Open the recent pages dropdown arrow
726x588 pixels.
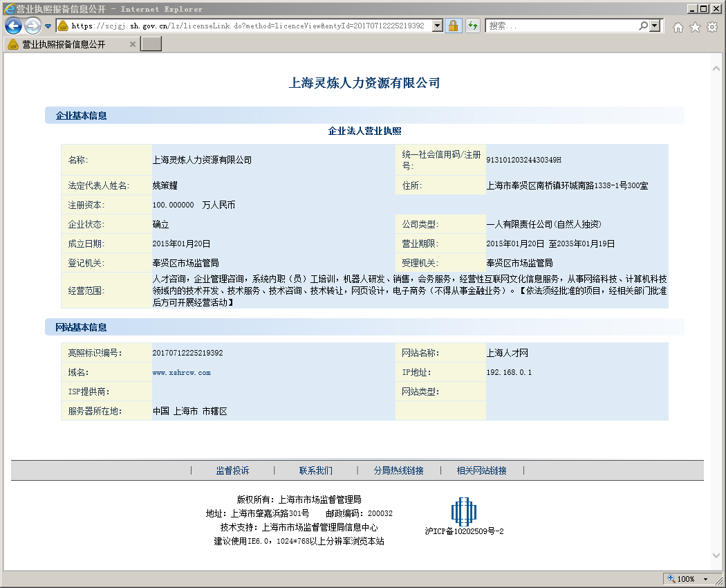(x=48, y=26)
